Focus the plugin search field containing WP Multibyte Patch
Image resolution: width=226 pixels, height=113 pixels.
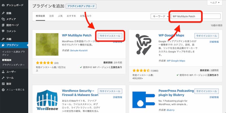coord(196,16)
